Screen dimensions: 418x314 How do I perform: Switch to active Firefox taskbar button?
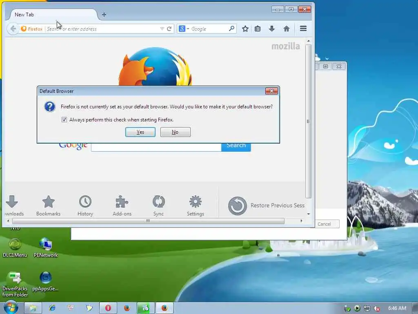(x=165, y=308)
